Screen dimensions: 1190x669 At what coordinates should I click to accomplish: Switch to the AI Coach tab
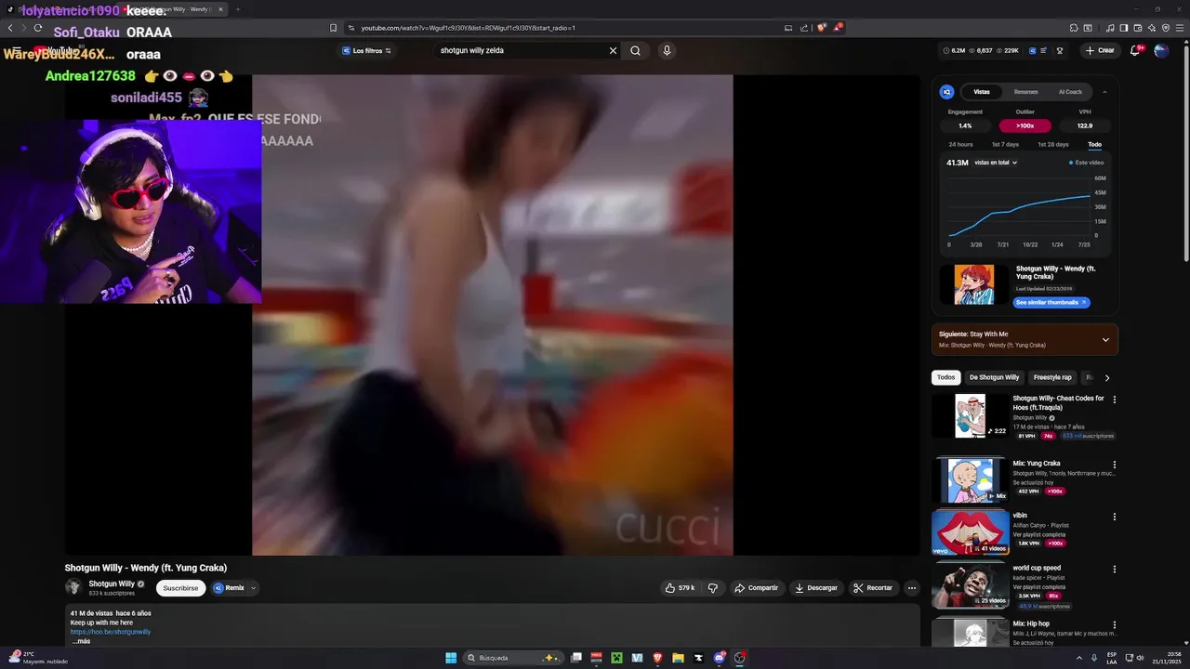(x=1070, y=92)
